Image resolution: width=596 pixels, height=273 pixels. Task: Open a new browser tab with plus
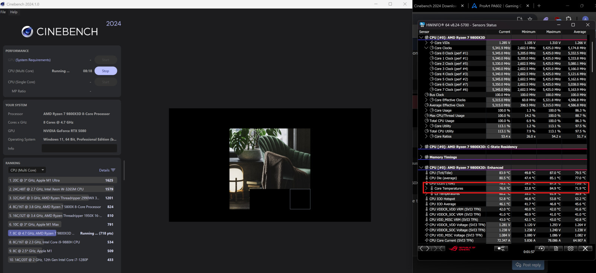point(539,6)
